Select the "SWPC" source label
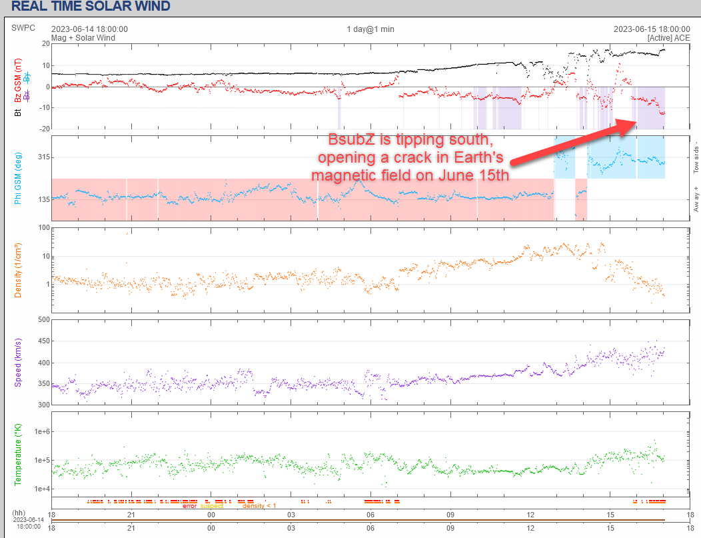Image resolution: width=701 pixels, height=538 pixels. [23, 28]
